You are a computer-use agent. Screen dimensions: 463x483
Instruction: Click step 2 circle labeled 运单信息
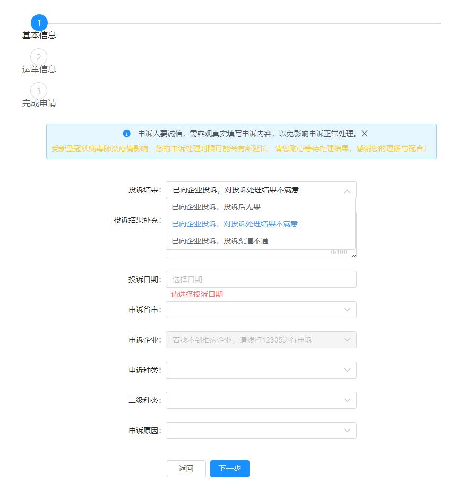[38, 57]
